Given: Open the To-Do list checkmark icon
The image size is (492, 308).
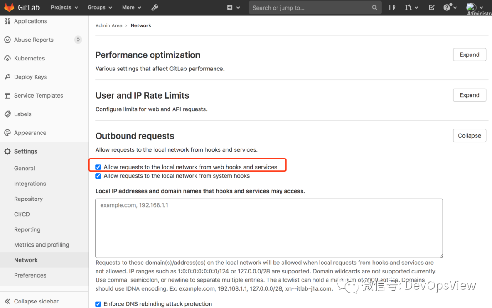Looking at the screenshot, I should tap(431, 8).
